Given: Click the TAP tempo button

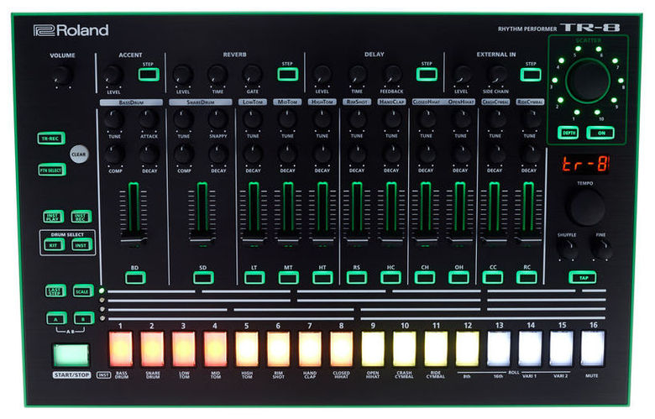Looking at the screenshot, I should pyautogui.click(x=583, y=277).
